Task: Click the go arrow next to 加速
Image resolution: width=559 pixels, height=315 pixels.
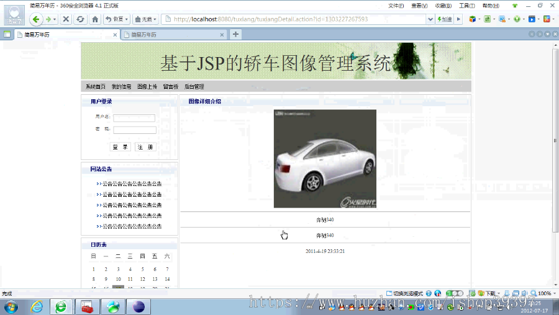Action: click(458, 19)
